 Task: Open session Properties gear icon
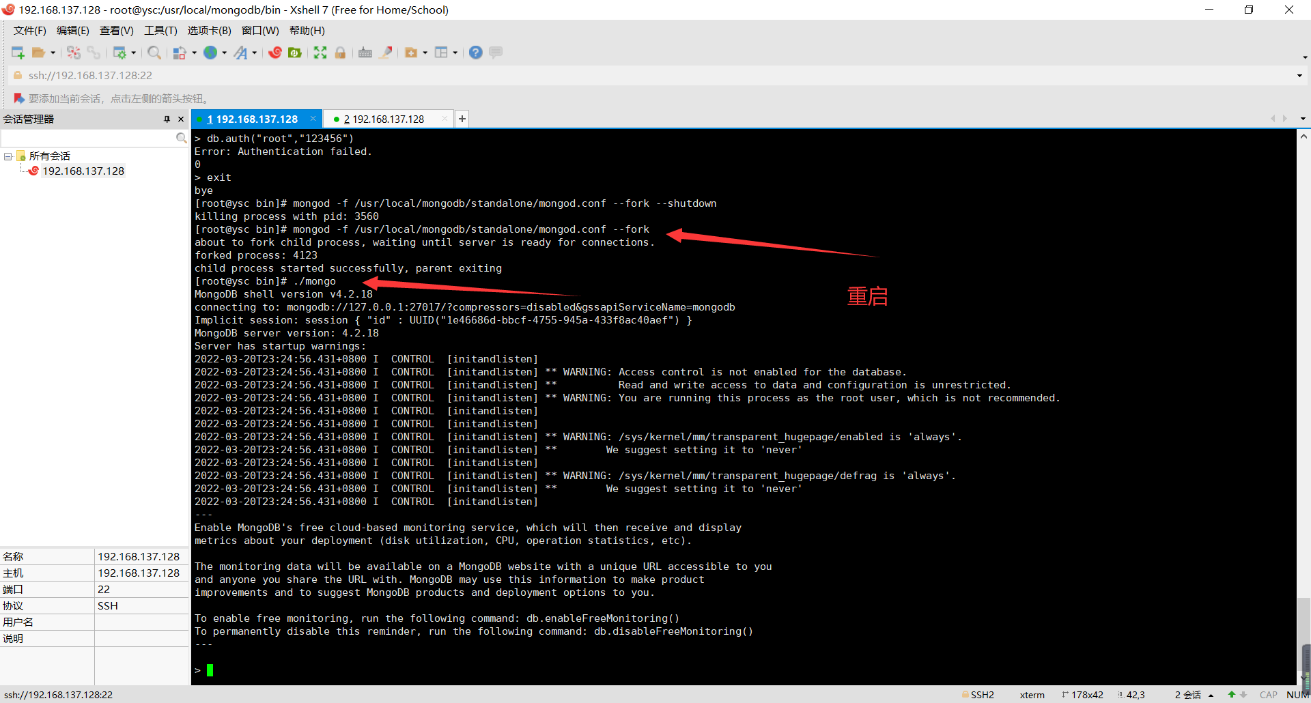point(119,53)
